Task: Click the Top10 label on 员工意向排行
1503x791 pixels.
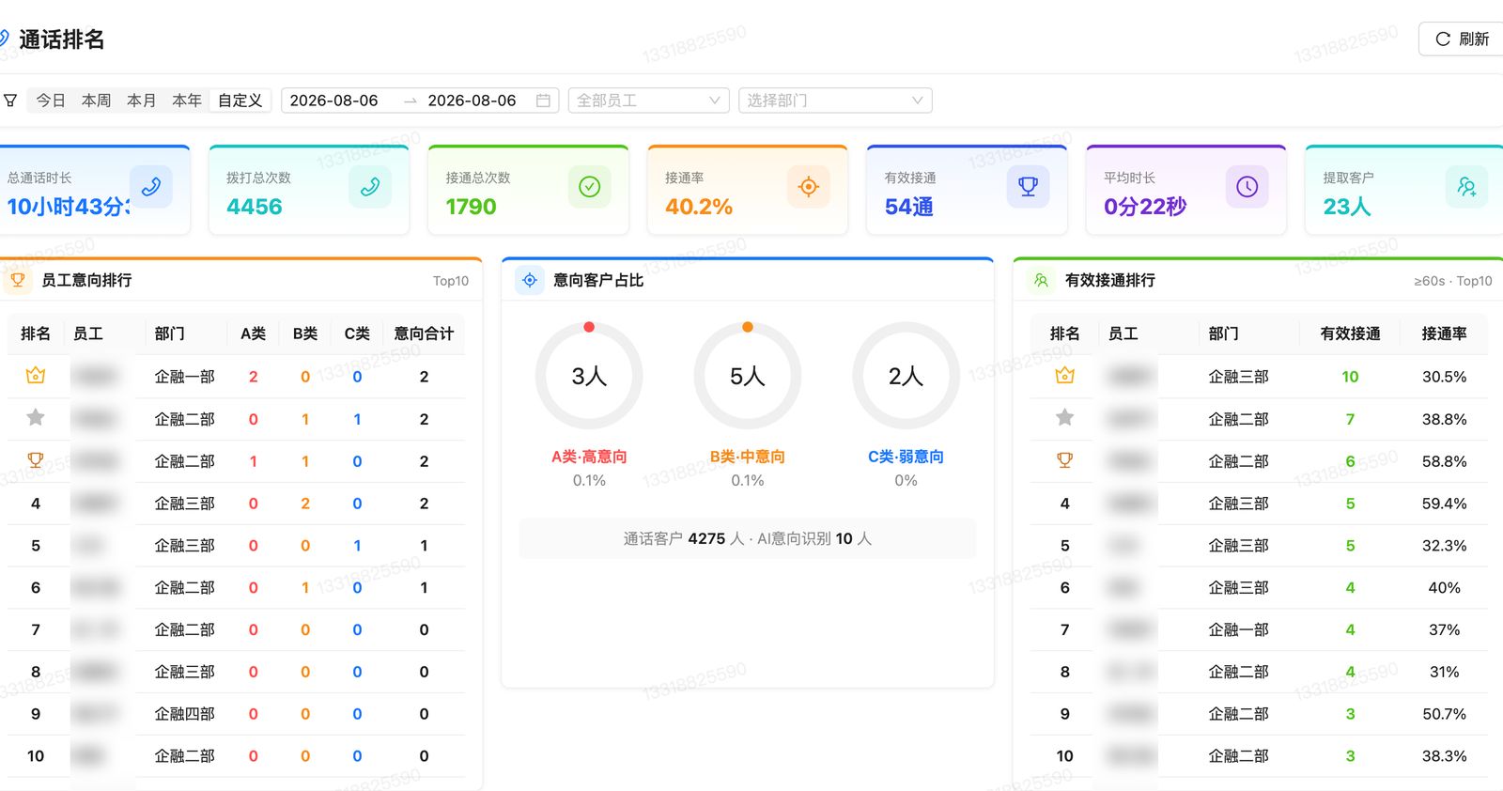Action: [451, 281]
